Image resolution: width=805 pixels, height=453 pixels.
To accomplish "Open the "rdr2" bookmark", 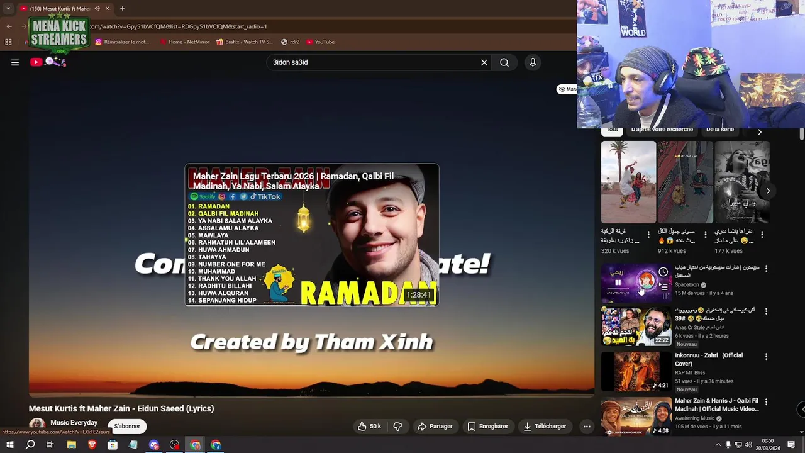I will point(290,42).
